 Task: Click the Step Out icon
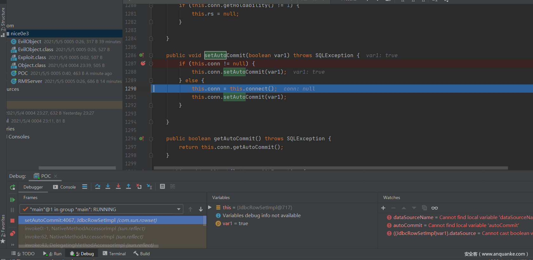[128, 187]
